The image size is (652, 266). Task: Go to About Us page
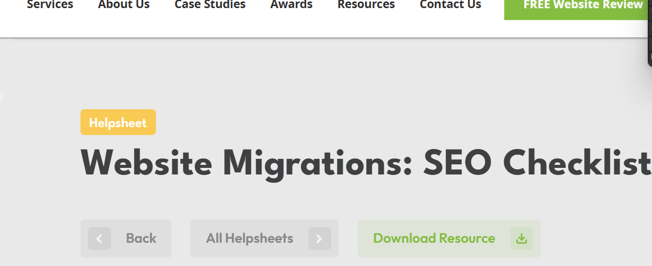(124, 5)
